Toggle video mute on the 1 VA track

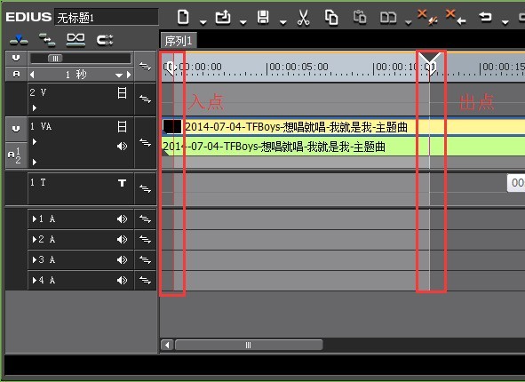[123, 126]
